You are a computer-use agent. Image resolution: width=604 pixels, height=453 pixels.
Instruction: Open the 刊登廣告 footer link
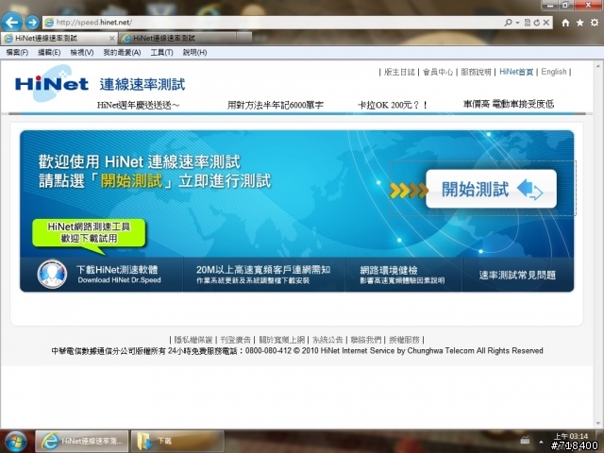click(235, 340)
